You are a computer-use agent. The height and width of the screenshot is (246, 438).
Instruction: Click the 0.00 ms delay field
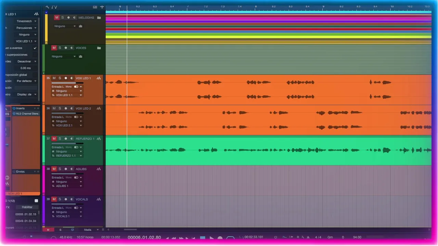pyautogui.click(x=26, y=68)
